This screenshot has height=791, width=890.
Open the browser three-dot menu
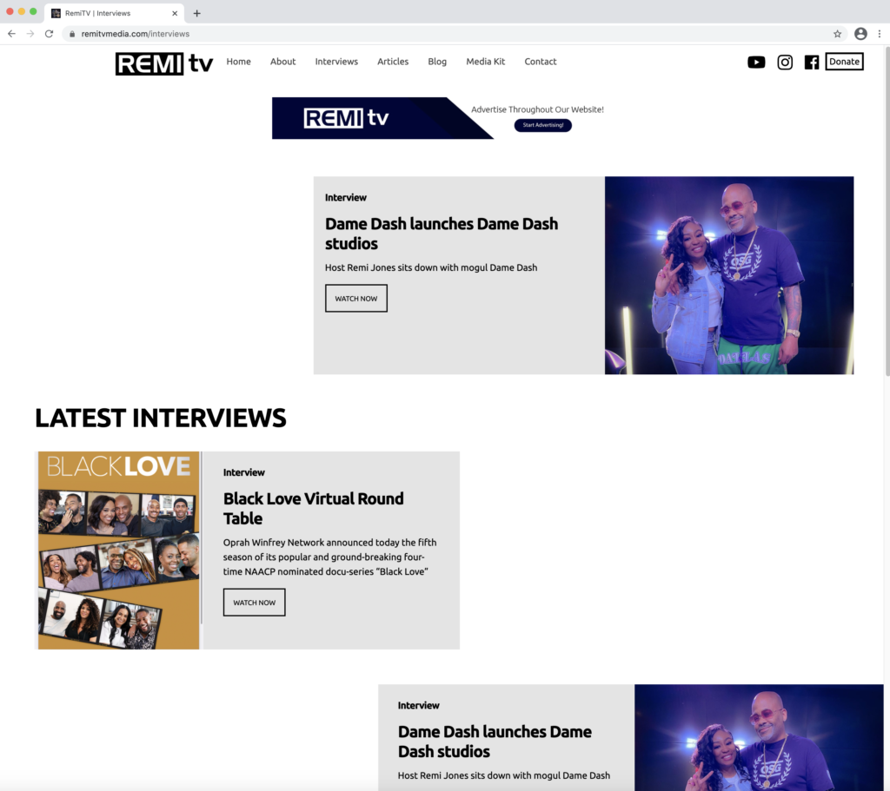pos(880,34)
